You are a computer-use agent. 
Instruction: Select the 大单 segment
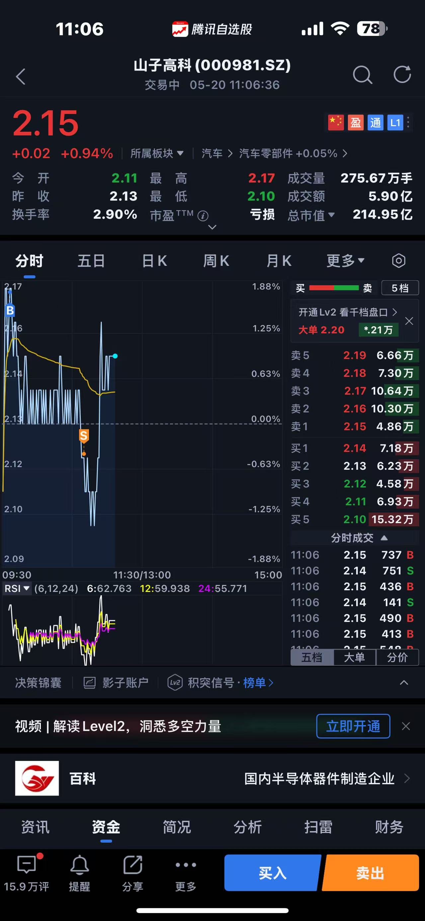point(355,657)
